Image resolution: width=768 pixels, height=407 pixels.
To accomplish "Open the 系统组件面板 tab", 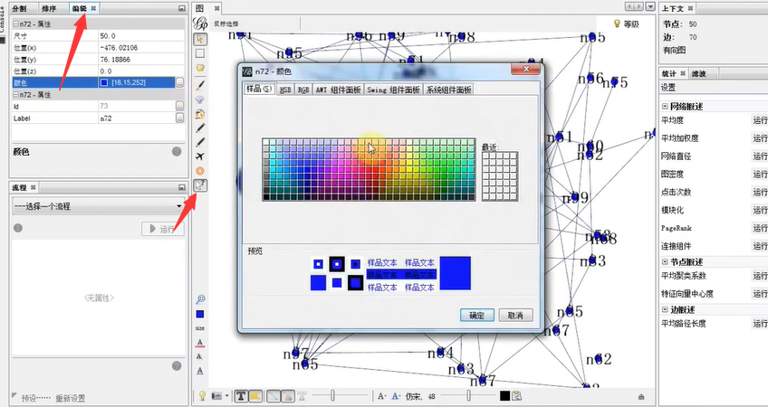I will click(448, 90).
